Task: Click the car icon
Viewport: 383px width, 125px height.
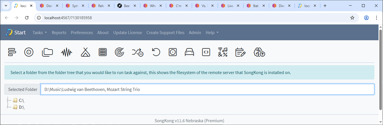Action: click(x=189, y=52)
